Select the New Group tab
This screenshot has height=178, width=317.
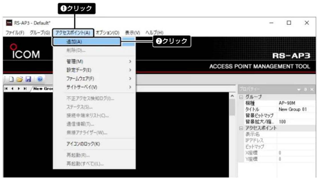click(x=43, y=89)
